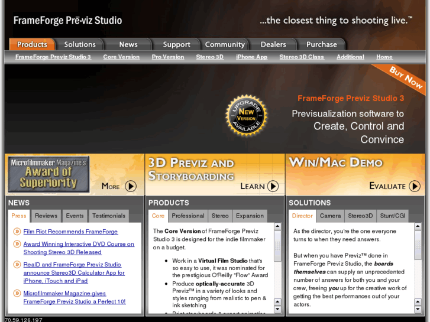This screenshot has width=430, height=322.
Task: Open RealD Stereo3D Calculator App announcement link
Action: (x=74, y=273)
